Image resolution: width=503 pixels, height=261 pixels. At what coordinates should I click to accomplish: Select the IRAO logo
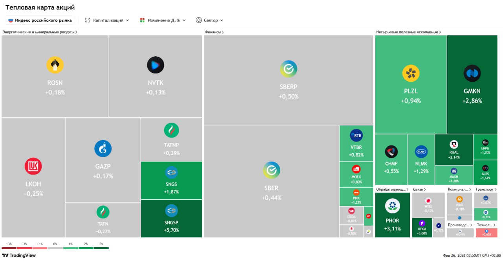pyautogui.click(x=459, y=199)
